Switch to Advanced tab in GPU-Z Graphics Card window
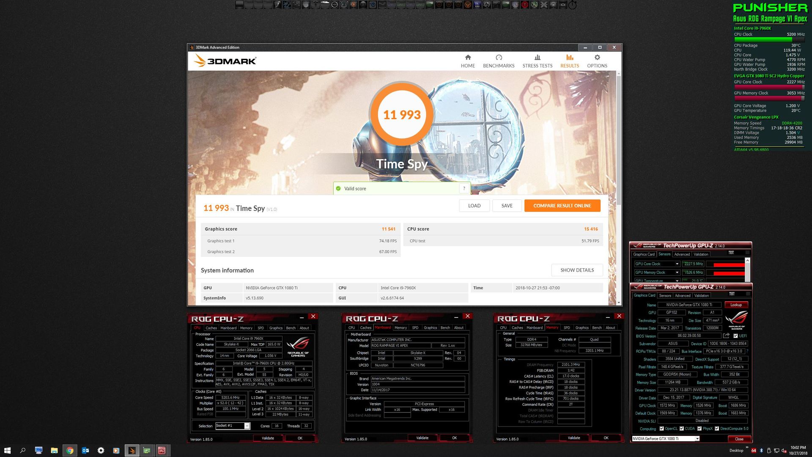 tap(683, 295)
